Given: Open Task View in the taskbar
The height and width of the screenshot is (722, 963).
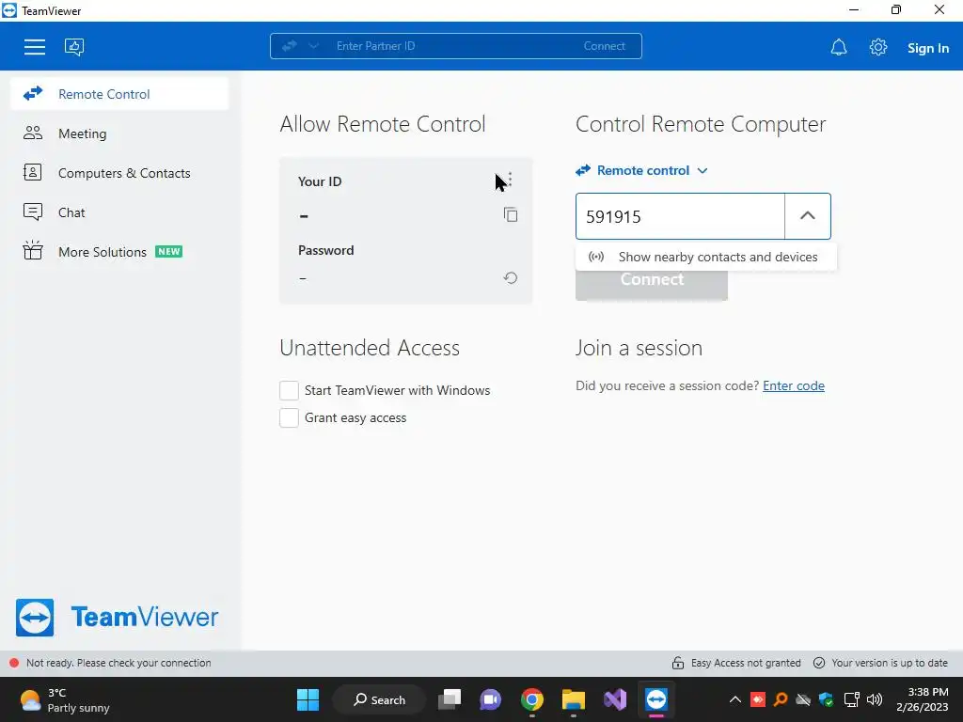Looking at the screenshot, I should coord(450,699).
